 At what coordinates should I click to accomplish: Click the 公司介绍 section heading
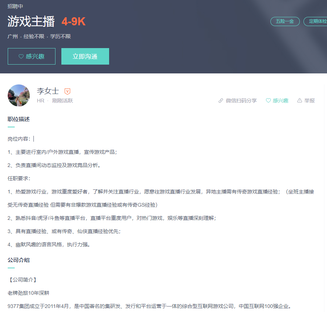click(x=19, y=260)
